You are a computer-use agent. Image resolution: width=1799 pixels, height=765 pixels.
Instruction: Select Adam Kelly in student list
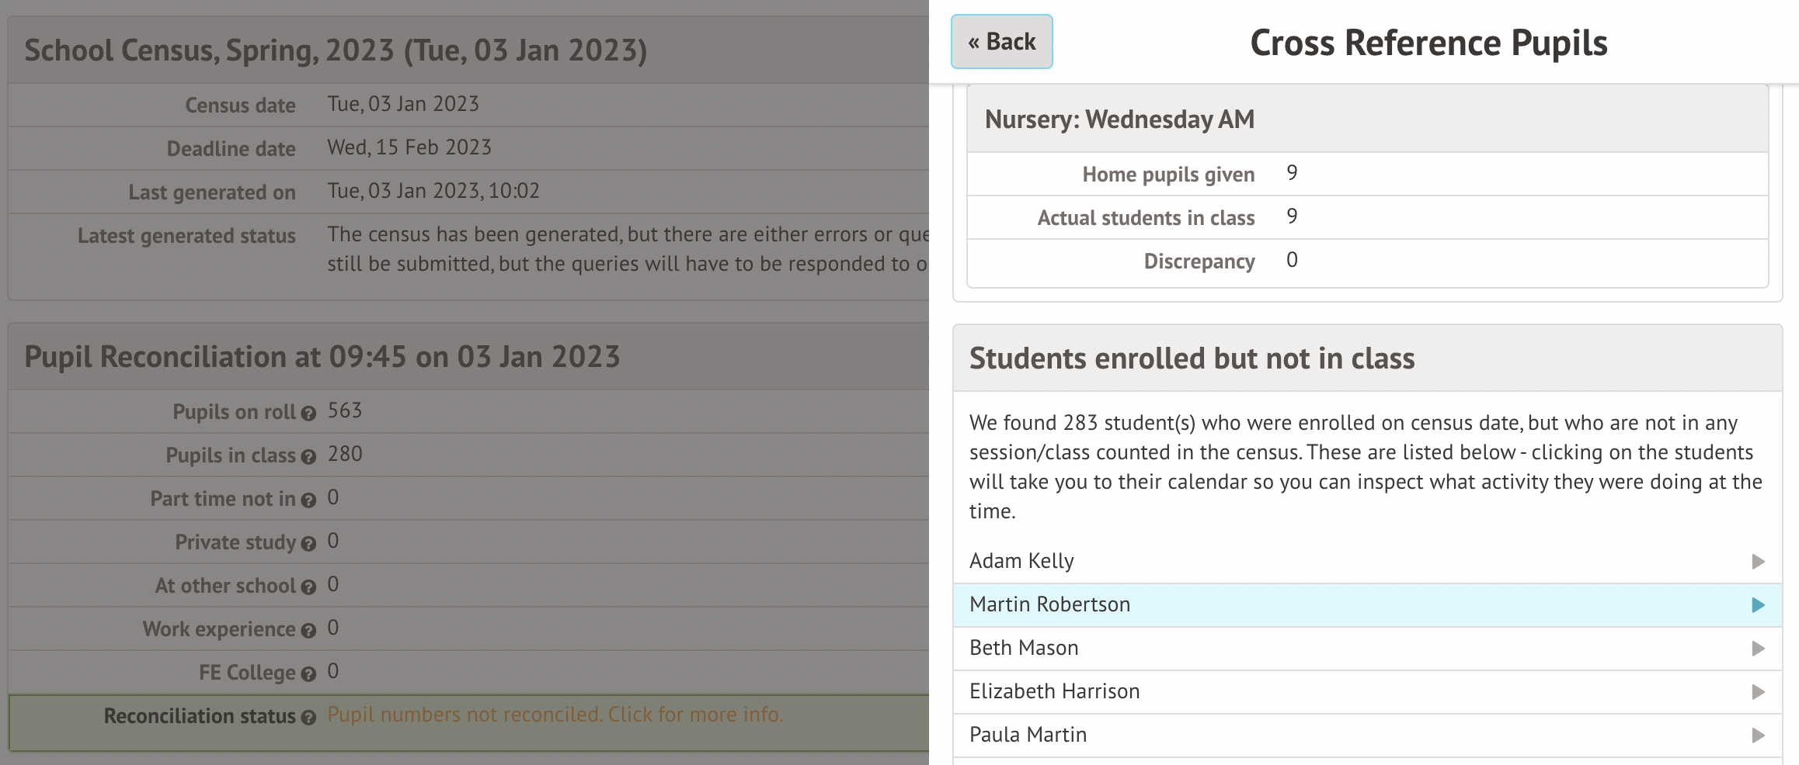coord(1021,561)
